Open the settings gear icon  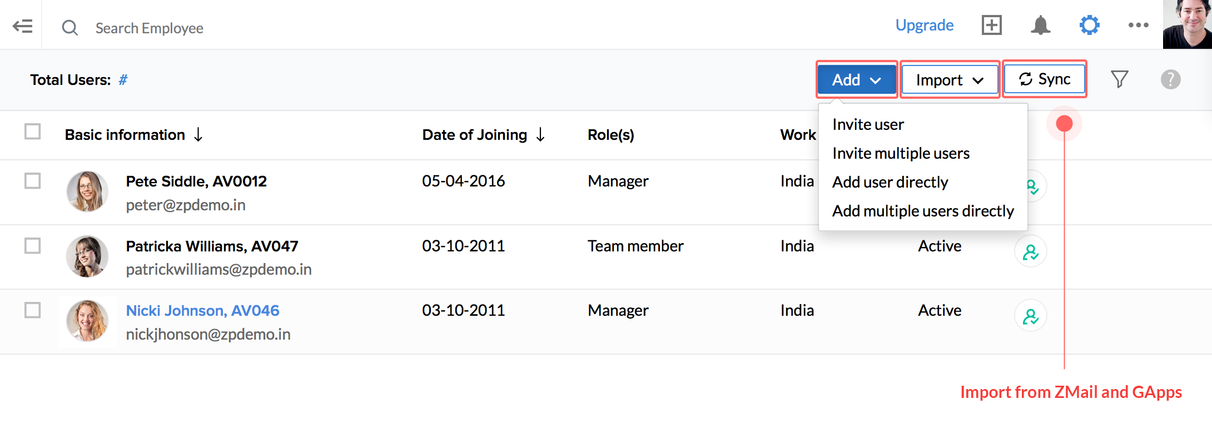1089,25
